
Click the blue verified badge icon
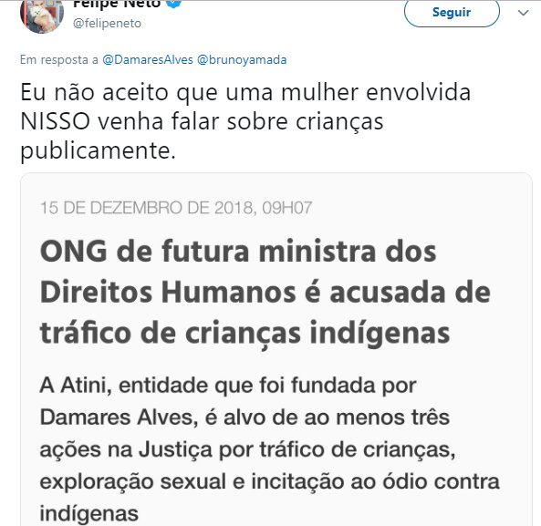click(x=173, y=4)
